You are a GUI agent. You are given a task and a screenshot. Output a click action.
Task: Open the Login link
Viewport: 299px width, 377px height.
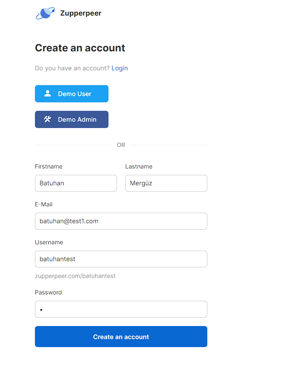click(x=119, y=68)
